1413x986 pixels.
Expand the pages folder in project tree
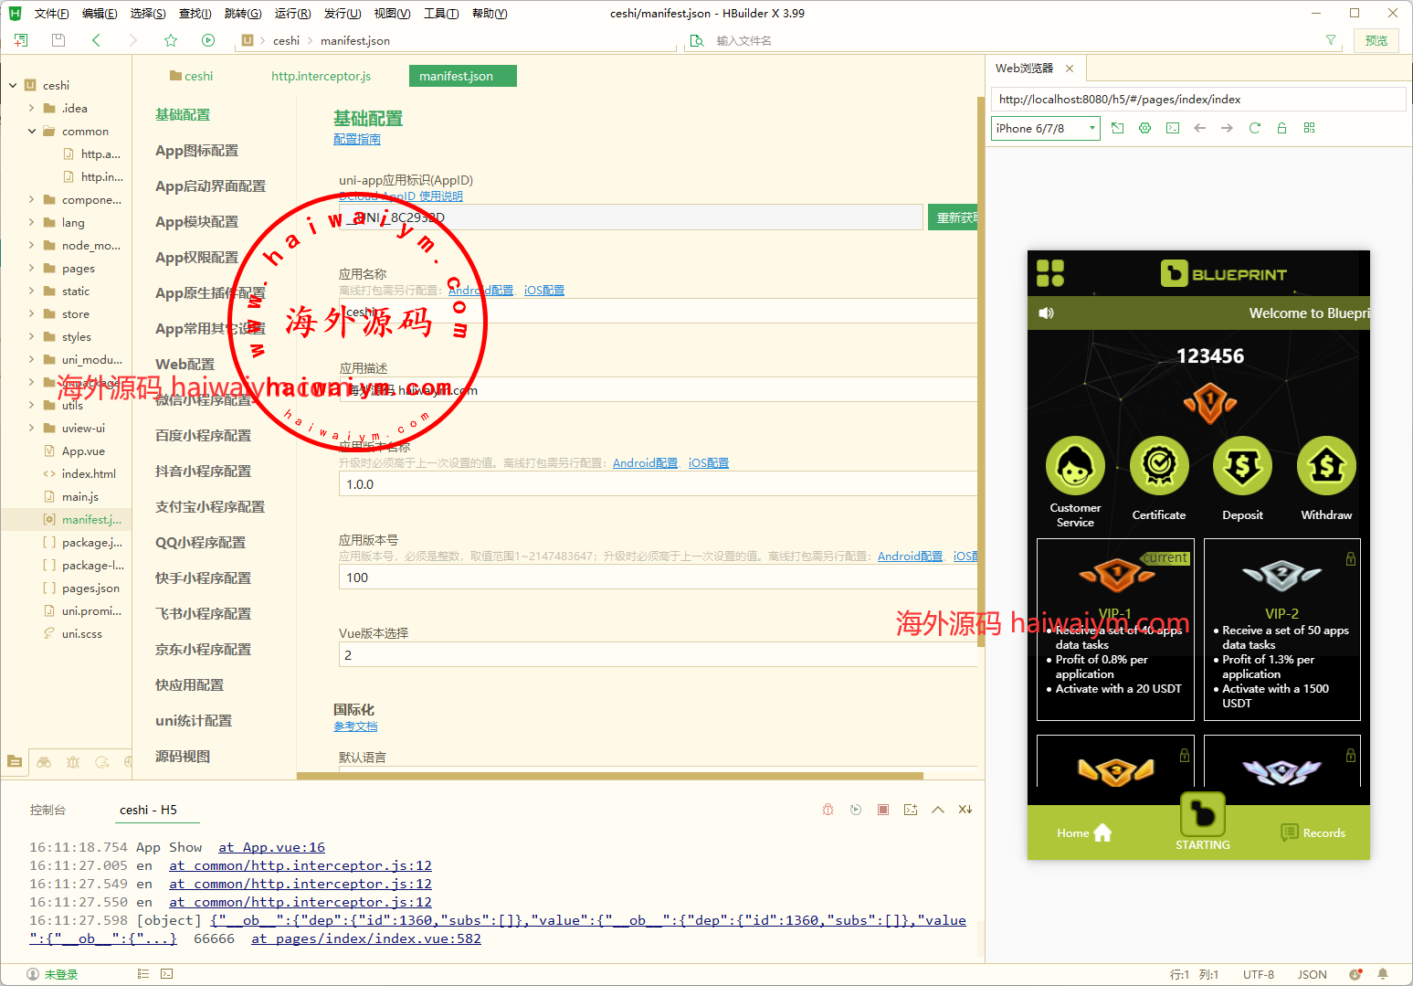pos(32,269)
